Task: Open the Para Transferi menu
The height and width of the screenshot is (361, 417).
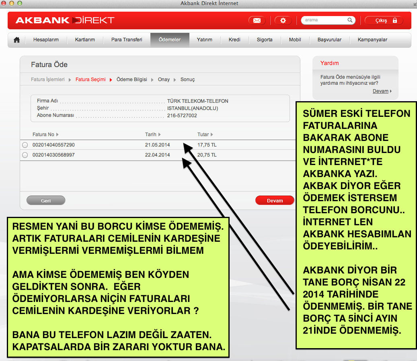Action: pyautogui.click(x=127, y=40)
